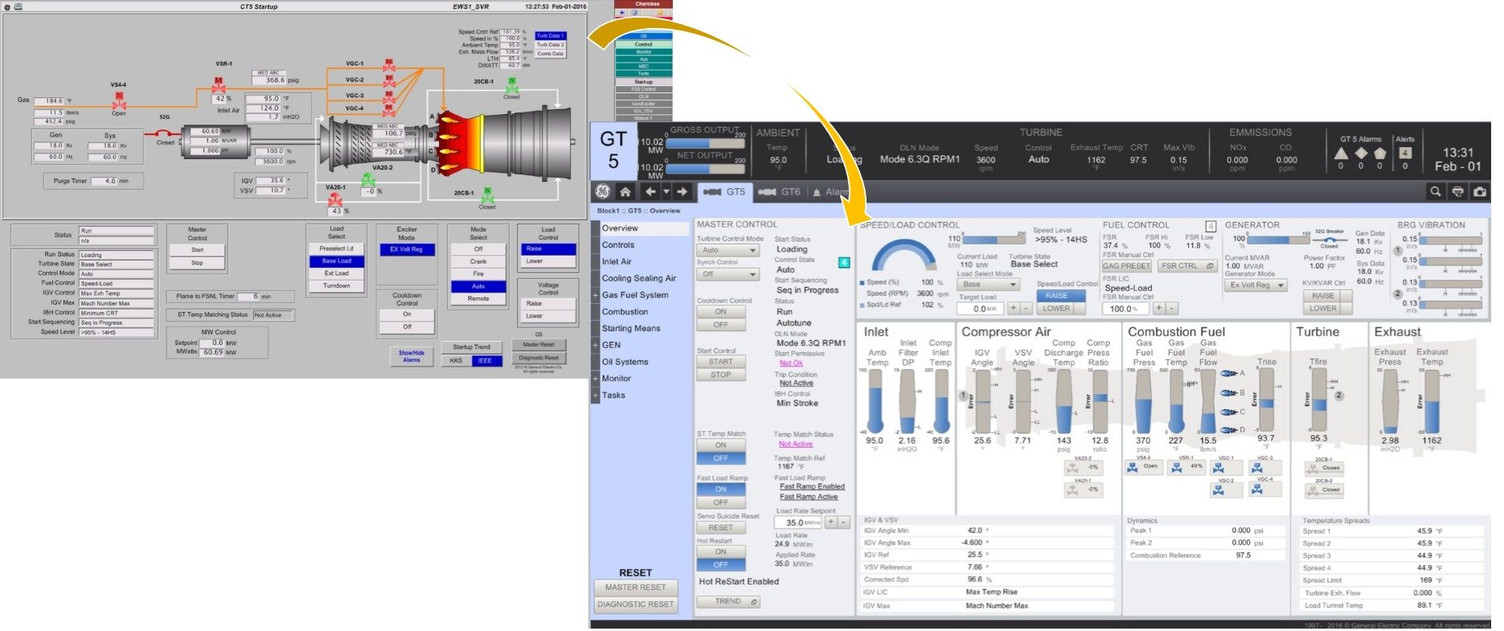Click the back arrow navigation icon
The image size is (1504, 631).
click(651, 191)
